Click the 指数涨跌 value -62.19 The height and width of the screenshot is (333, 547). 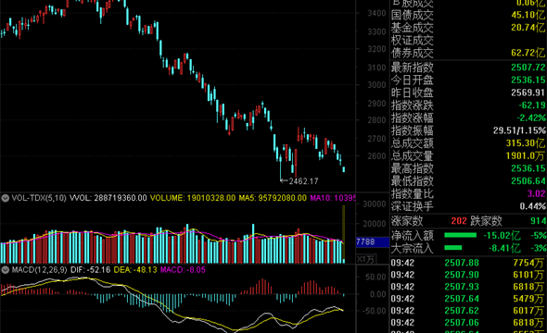click(x=532, y=105)
